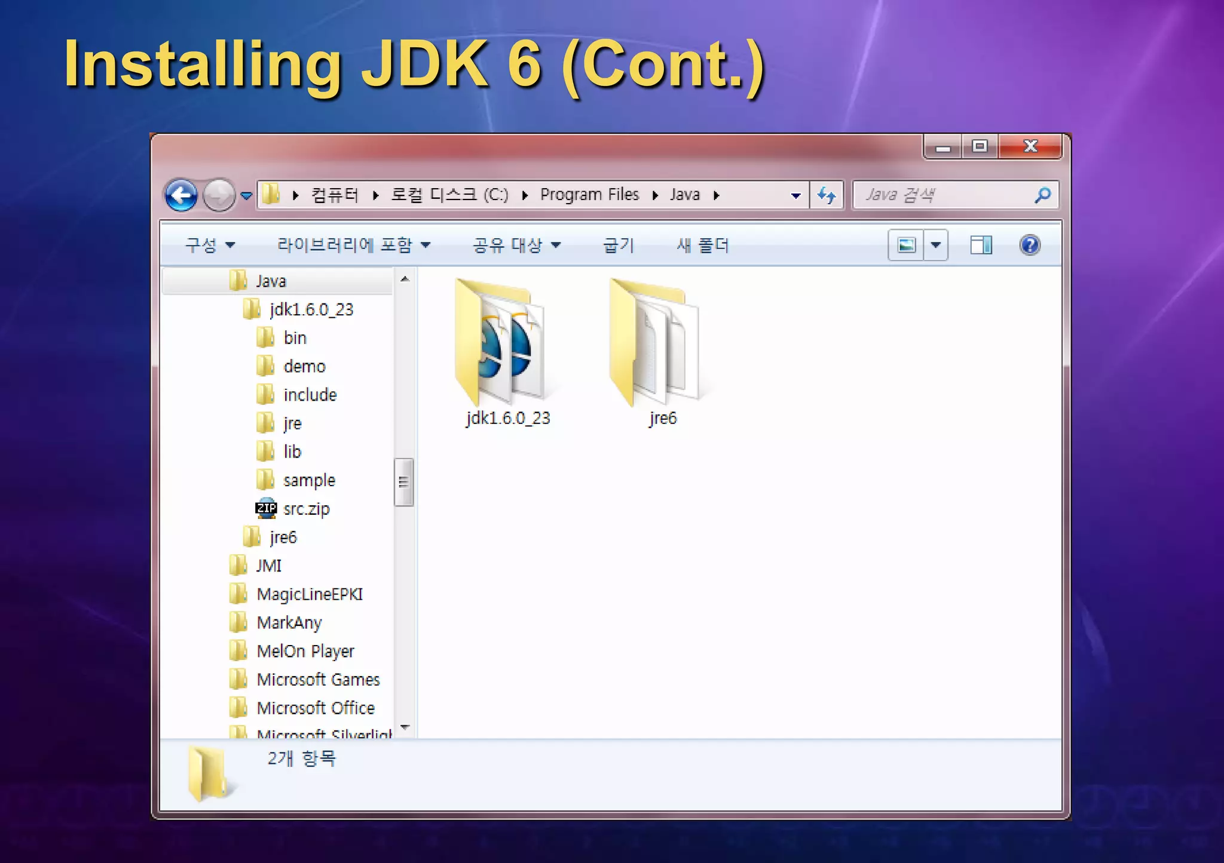Select MelOn Player in the tree
Image resolution: width=1224 pixels, height=863 pixels.
(x=305, y=651)
